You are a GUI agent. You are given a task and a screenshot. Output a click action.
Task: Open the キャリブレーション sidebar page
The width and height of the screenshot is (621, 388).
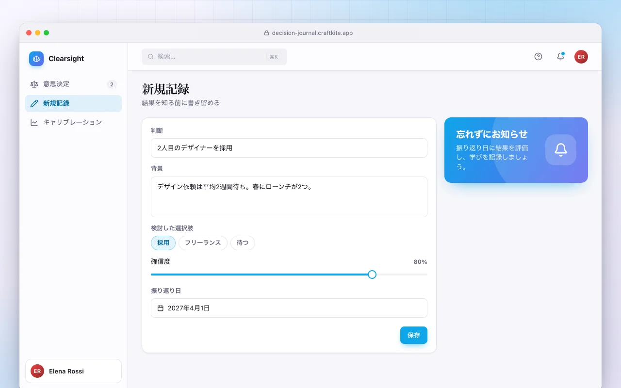click(73, 122)
